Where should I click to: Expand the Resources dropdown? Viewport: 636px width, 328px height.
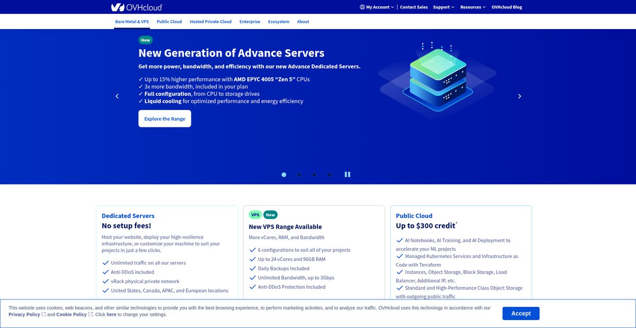pos(473,7)
